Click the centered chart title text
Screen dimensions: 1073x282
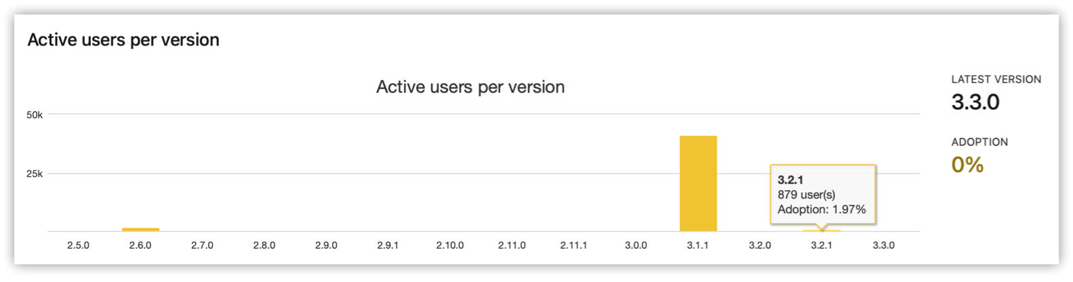coord(470,87)
